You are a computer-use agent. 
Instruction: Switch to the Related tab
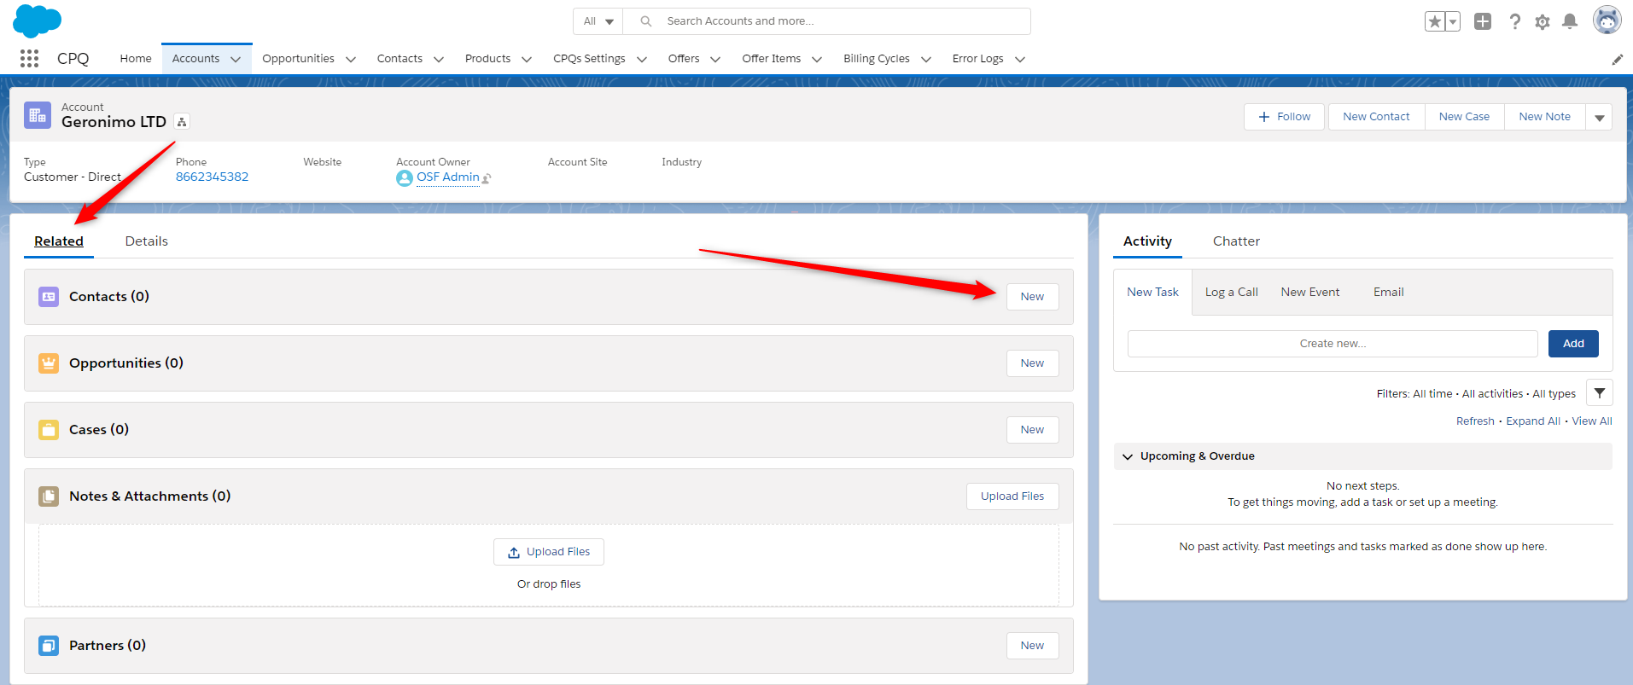pos(59,241)
